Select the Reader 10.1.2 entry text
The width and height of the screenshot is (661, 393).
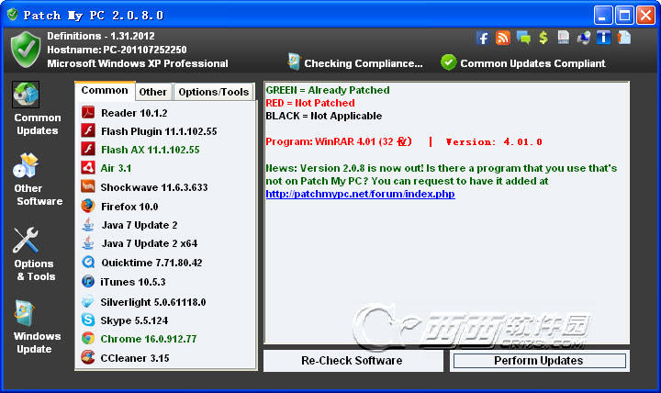click(134, 113)
